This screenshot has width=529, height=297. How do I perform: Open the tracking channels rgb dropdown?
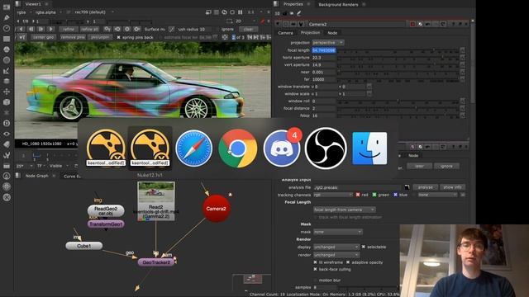pyautogui.click(x=333, y=195)
